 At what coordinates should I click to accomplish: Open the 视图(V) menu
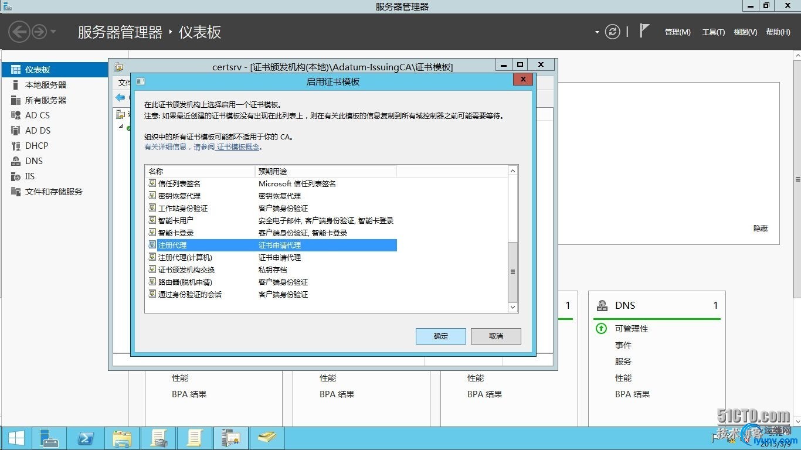[745, 32]
